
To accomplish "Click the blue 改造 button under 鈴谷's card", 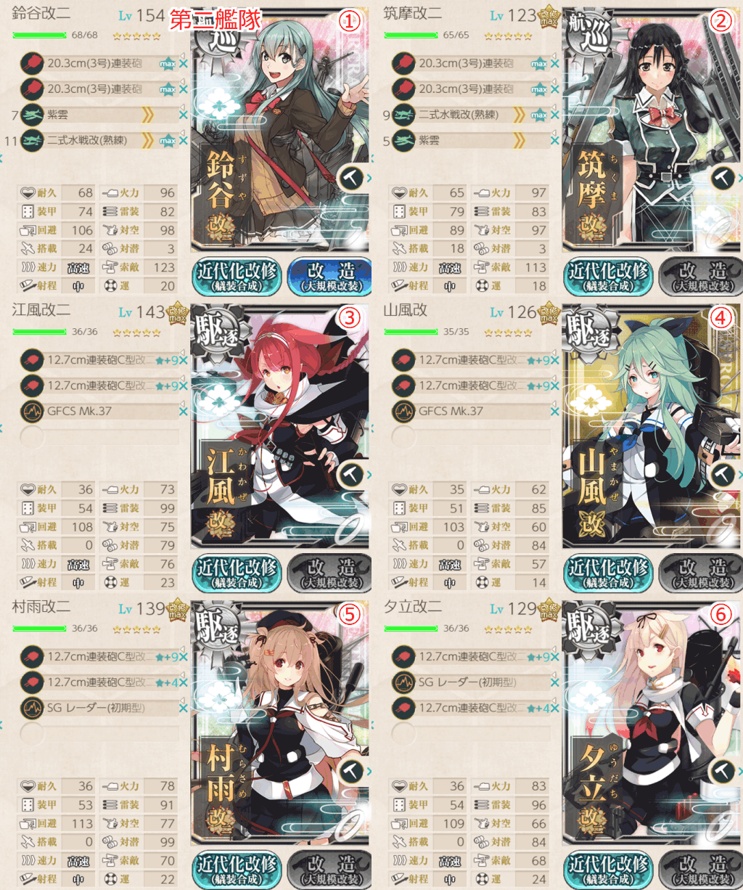I will 329,276.
